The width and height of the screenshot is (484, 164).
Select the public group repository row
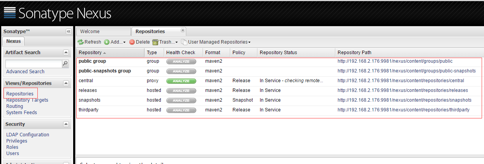tap(279, 61)
